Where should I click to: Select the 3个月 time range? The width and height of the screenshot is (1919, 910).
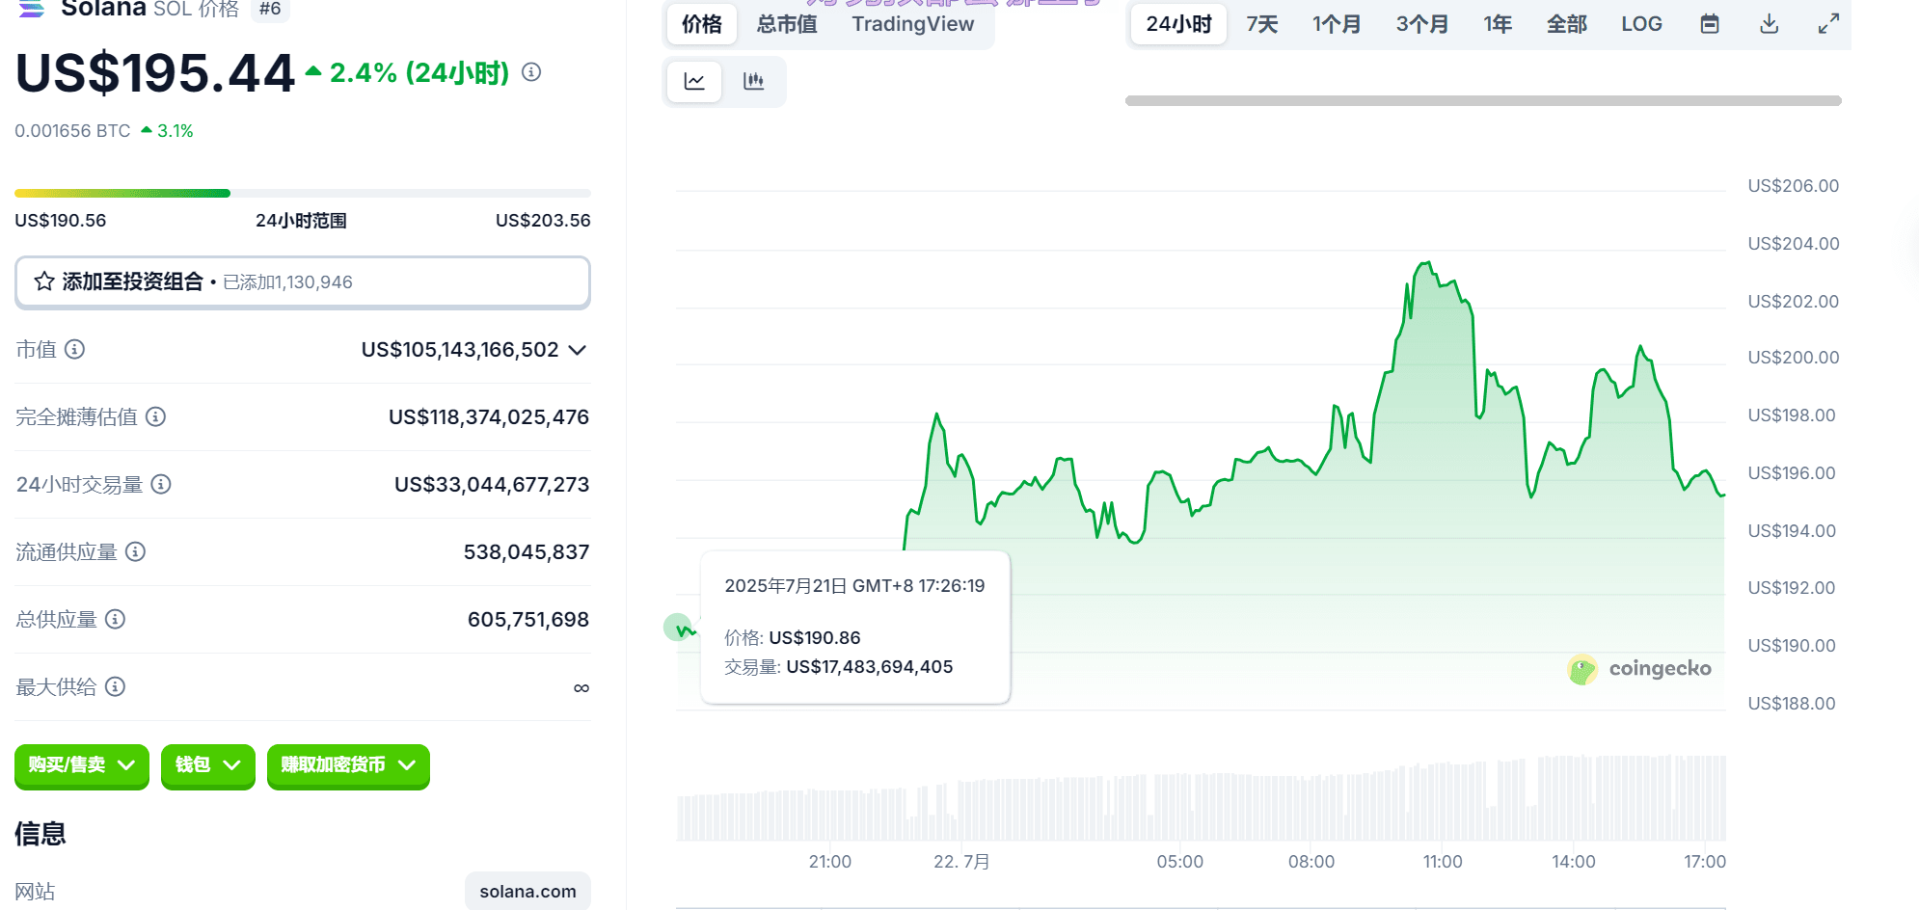pyautogui.click(x=1422, y=24)
